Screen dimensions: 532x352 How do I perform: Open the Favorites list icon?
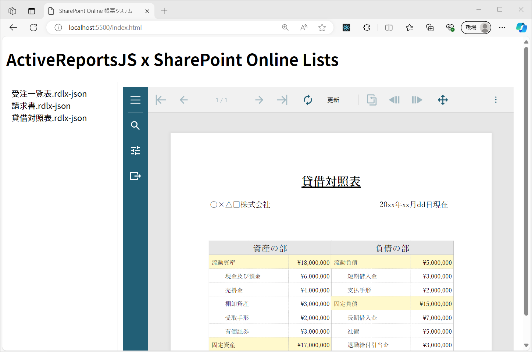pyautogui.click(x=410, y=28)
